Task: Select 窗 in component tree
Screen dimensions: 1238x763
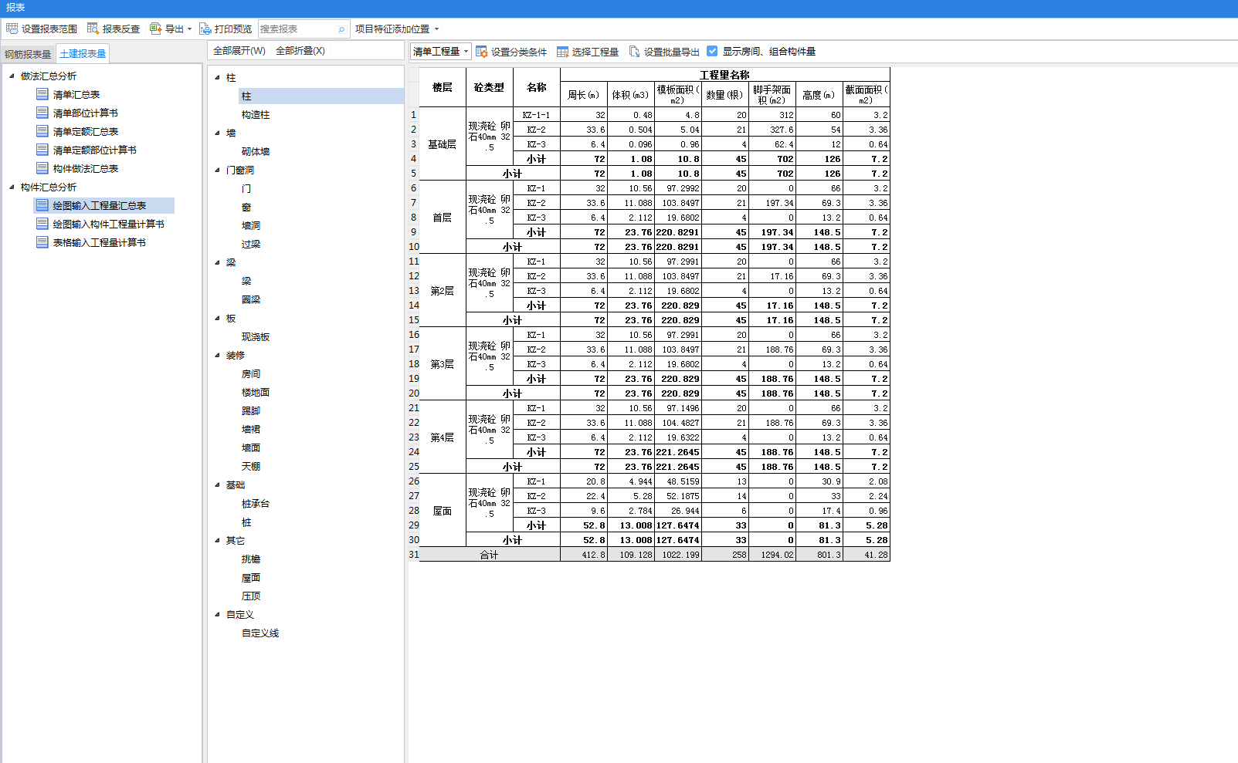Action: [246, 207]
